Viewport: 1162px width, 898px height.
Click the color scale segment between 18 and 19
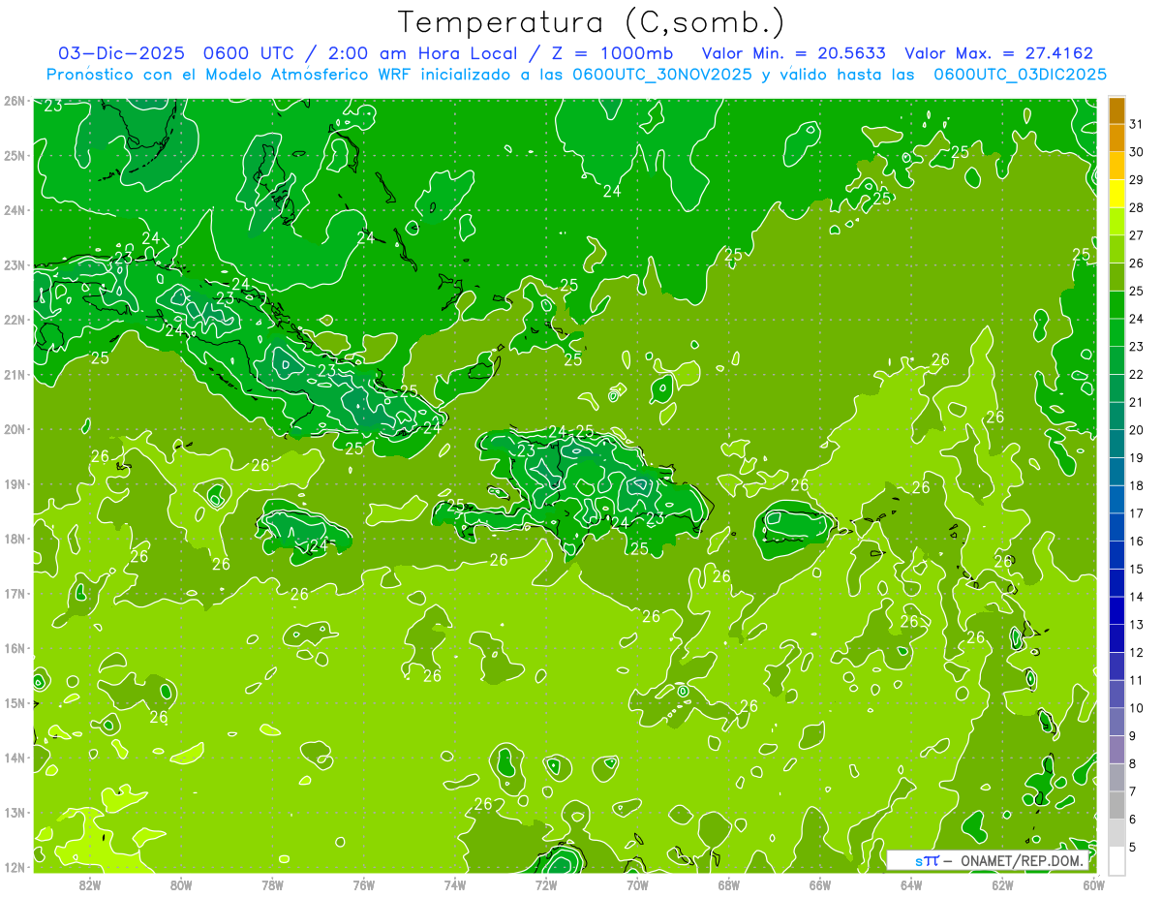click(1116, 471)
